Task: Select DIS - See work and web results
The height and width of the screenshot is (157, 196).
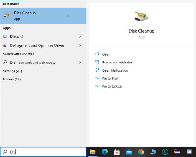Action: coord(43,62)
